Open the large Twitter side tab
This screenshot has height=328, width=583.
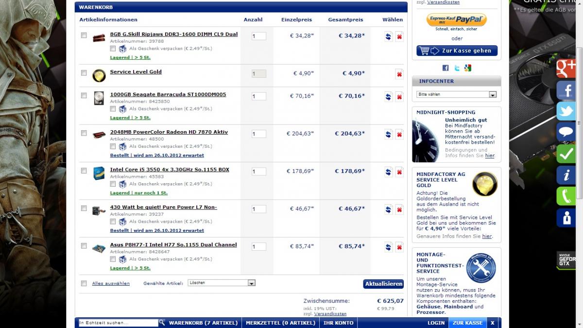(x=566, y=111)
